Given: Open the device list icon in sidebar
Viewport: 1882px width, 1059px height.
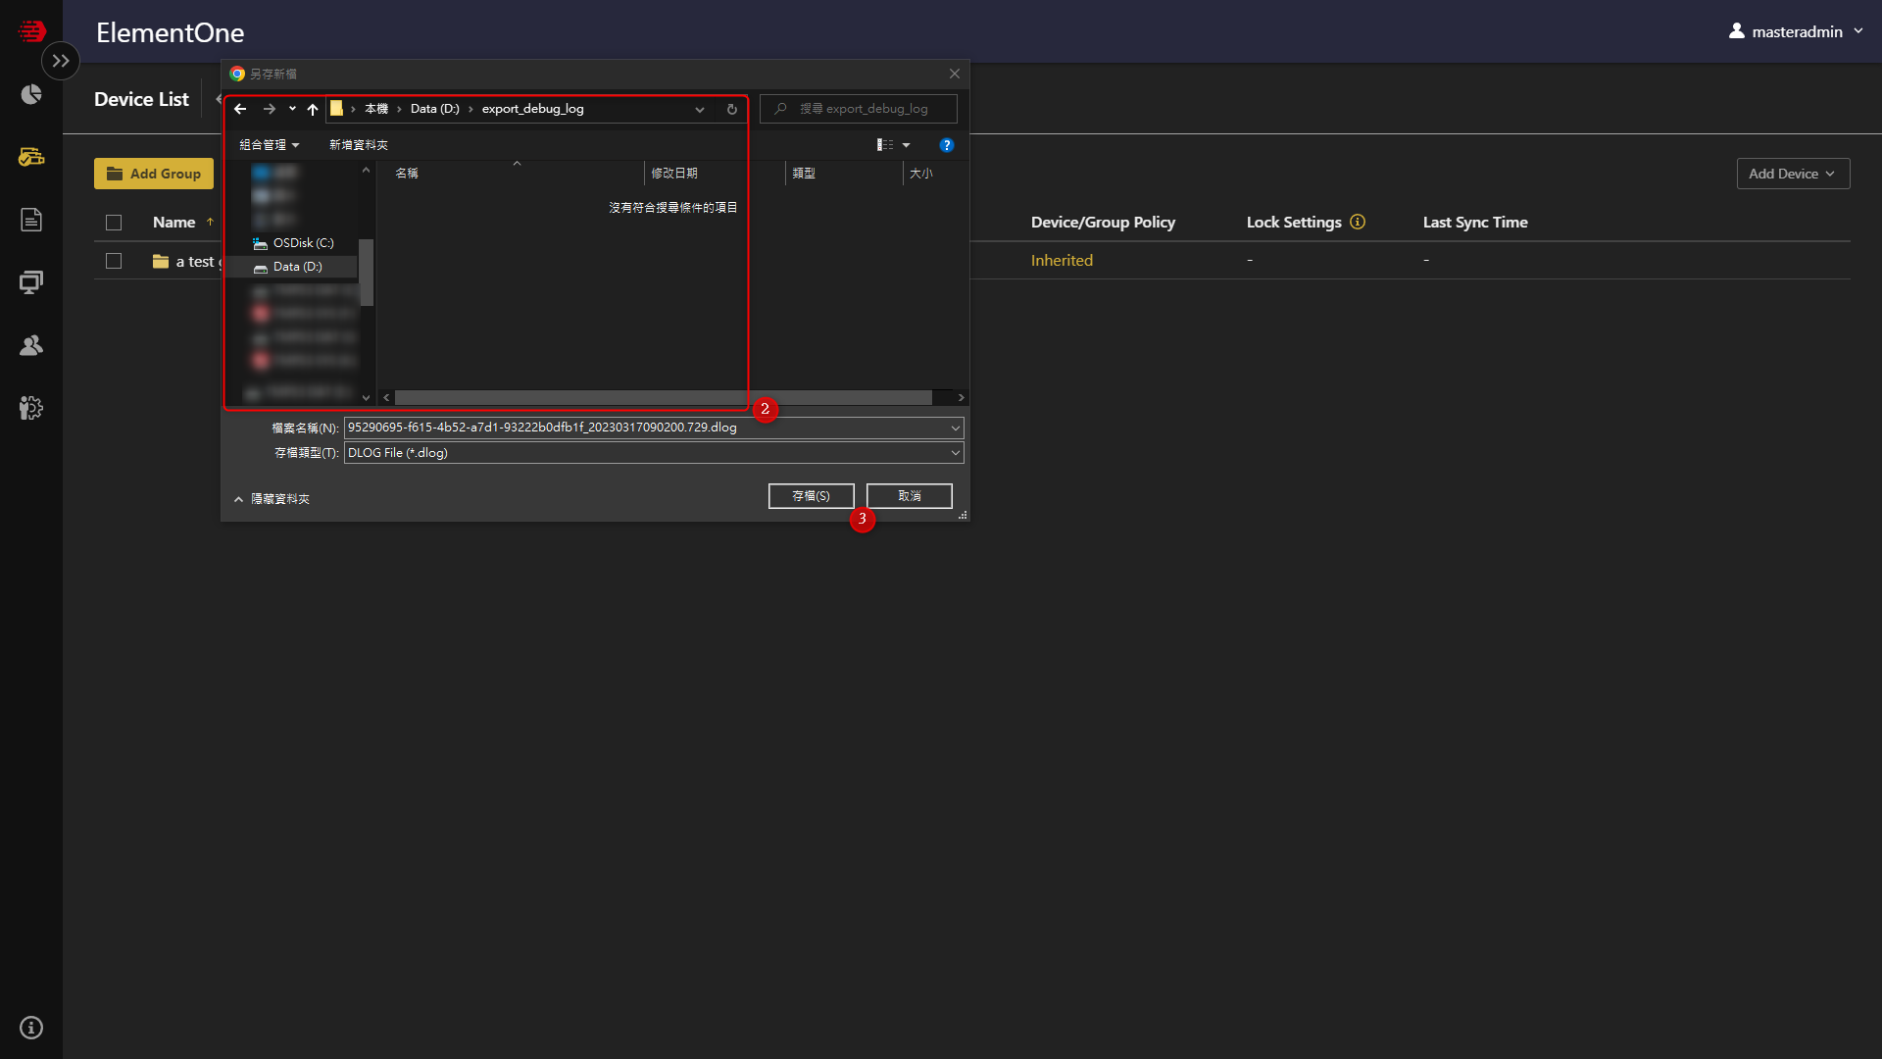Looking at the screenshot, I should coord(31,157).
